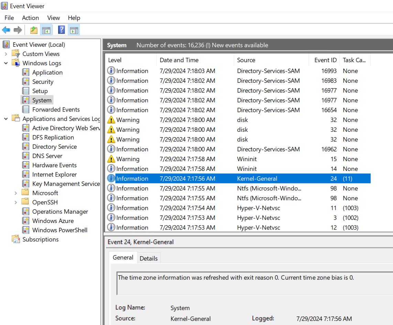Sort by the Level column header
This screenshot has height=325, width=393.
131,60
